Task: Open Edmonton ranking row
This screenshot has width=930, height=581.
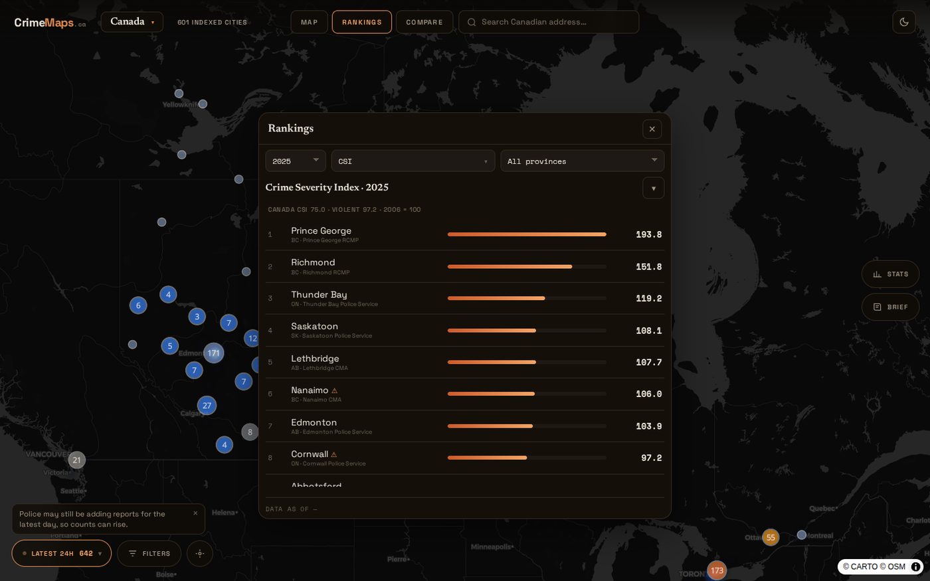Action: coord(465,426)
